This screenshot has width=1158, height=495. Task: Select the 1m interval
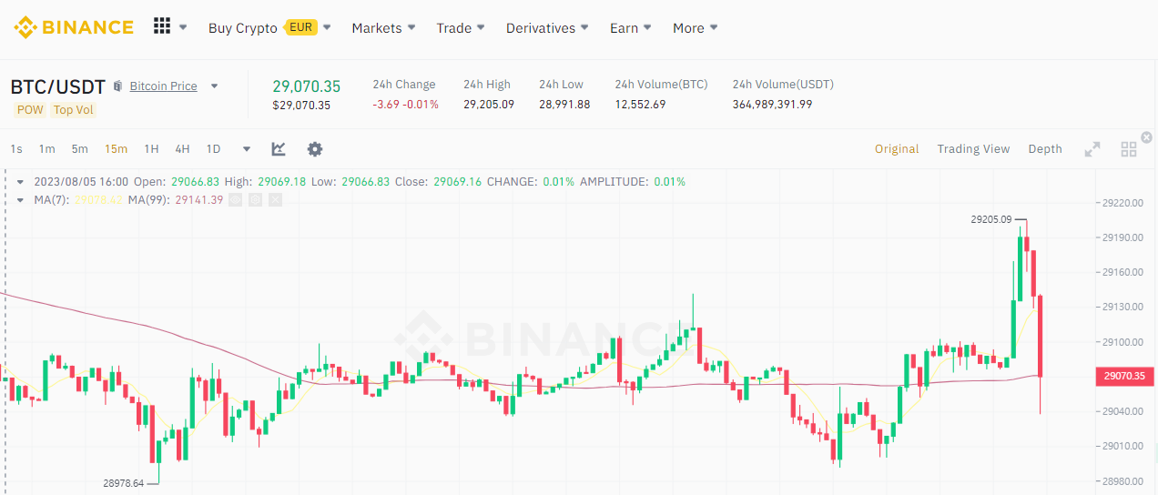coord(46,149)
